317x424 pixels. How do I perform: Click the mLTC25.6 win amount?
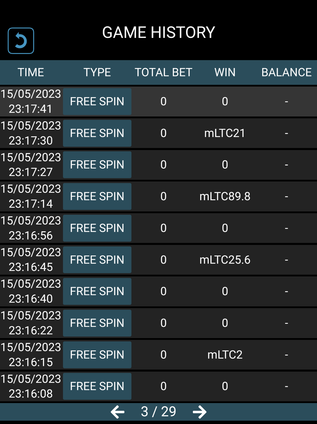pyautogui.click(x=225, y=260)
